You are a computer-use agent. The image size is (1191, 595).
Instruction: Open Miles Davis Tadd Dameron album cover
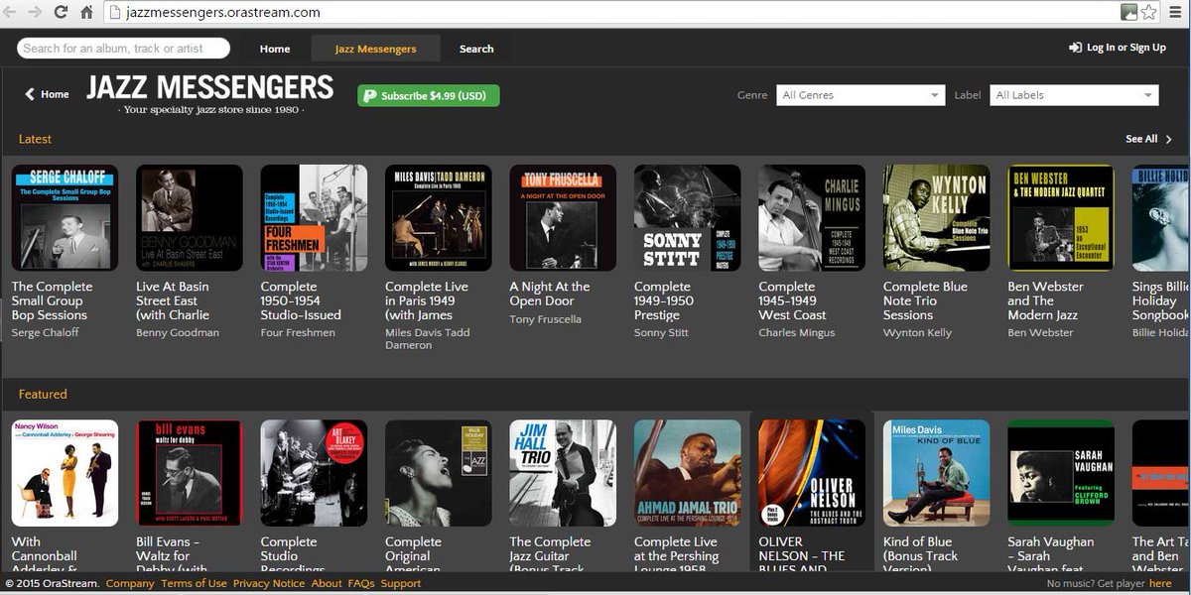[439, 218]
